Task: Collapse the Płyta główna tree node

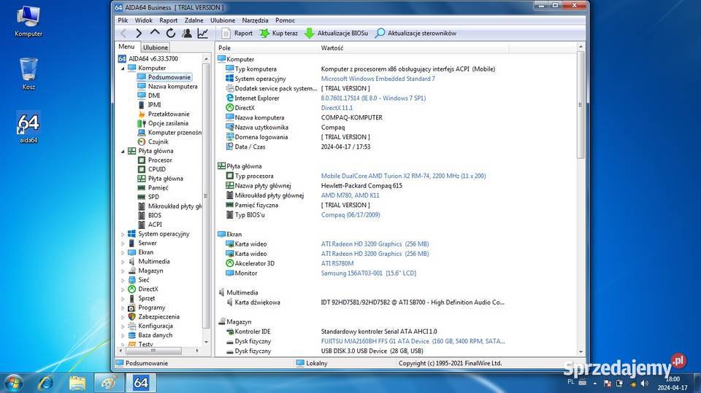Action: point(123,152)
